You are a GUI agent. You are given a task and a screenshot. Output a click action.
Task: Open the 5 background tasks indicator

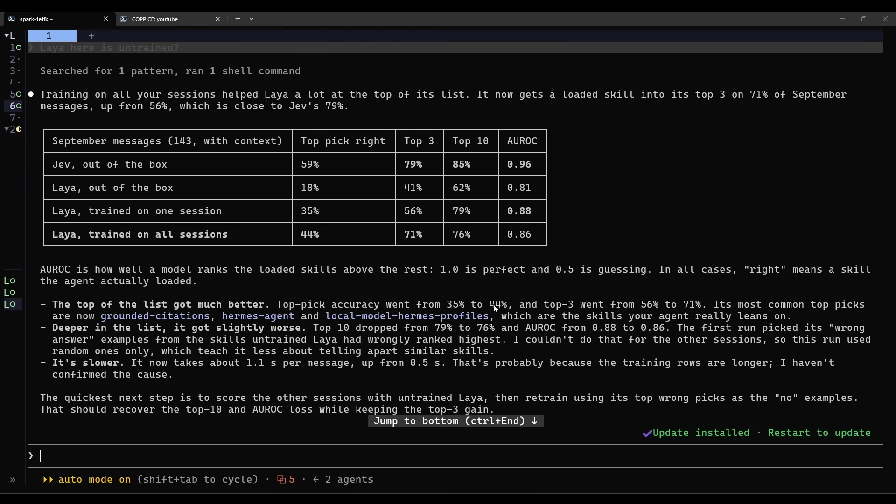[x=286, y=479]
